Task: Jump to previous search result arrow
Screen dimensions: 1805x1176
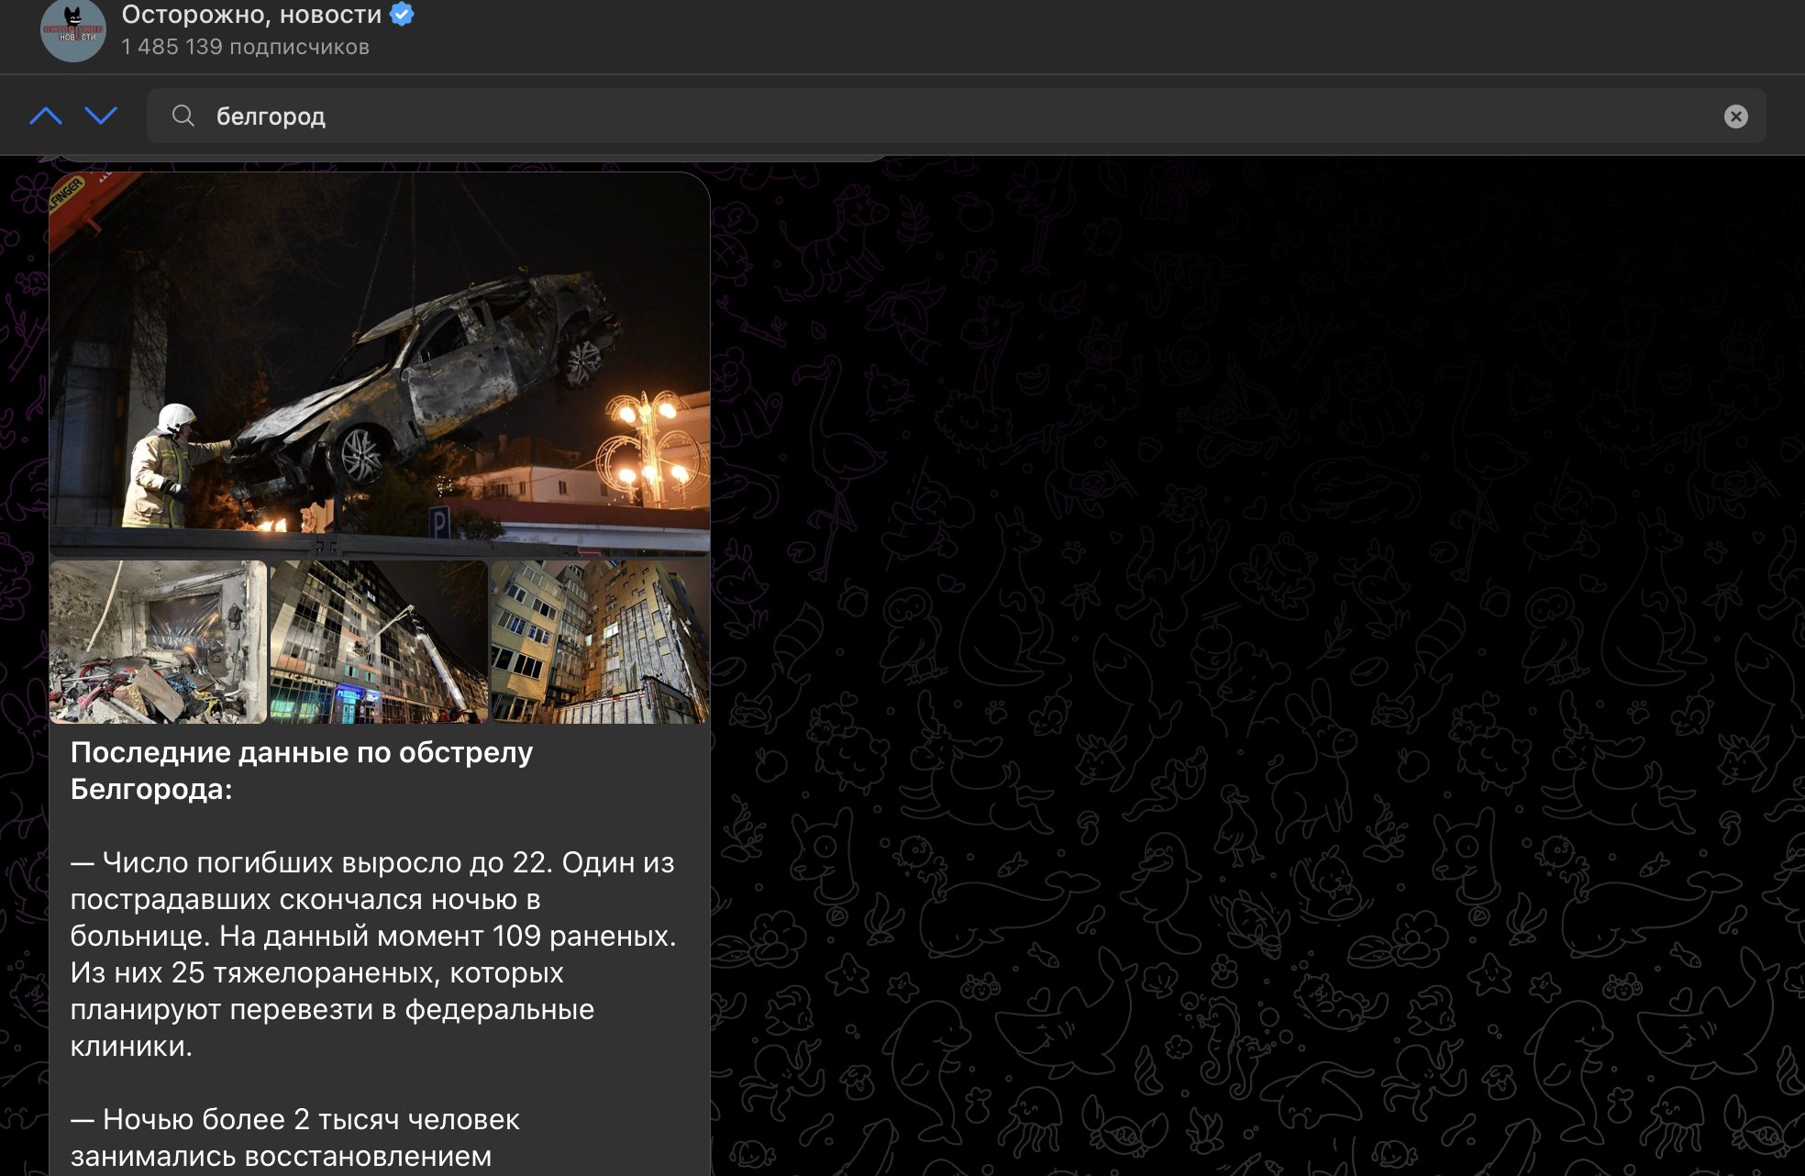Action: coord(46,116)
